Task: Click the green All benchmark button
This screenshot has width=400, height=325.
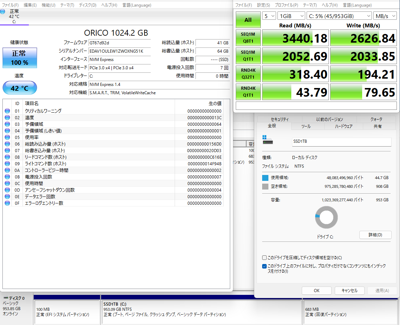Action: click(x=248, y=20)
